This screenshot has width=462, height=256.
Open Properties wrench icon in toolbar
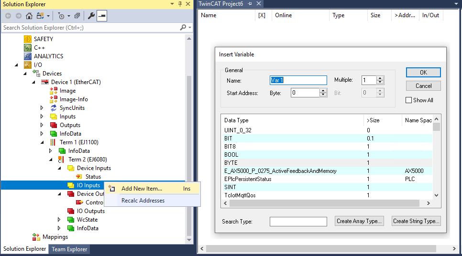[91, 16]
